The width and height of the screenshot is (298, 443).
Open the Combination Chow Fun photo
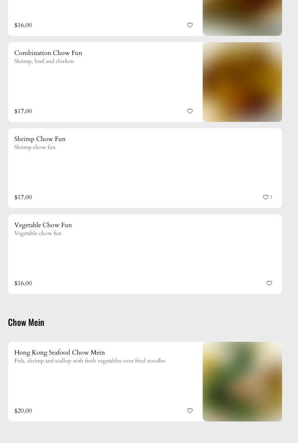[x=242, y=82]
